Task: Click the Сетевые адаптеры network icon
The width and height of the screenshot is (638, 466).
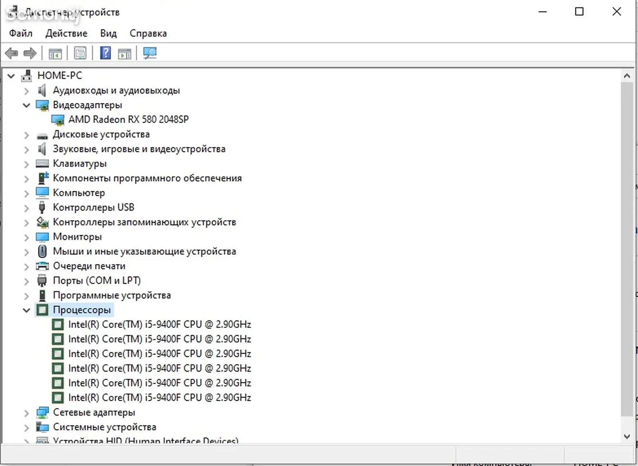Action: (42, 412)
